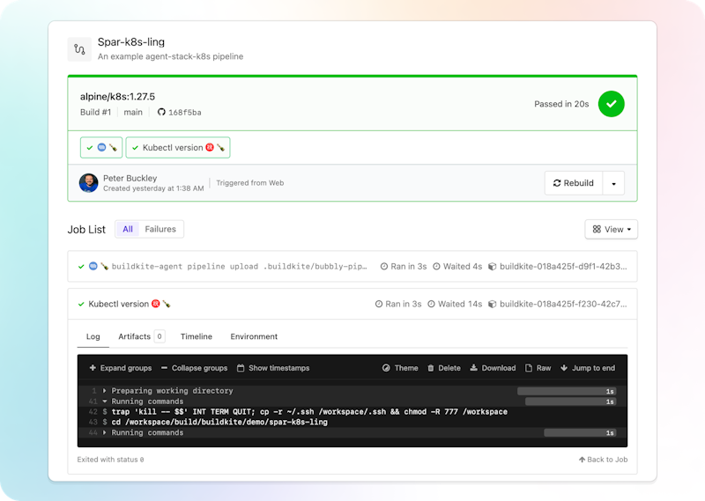This screenshot has height=501, width=705.
Task: Click Expand groups in log toolbar
Action: click(x=121, y=368)
